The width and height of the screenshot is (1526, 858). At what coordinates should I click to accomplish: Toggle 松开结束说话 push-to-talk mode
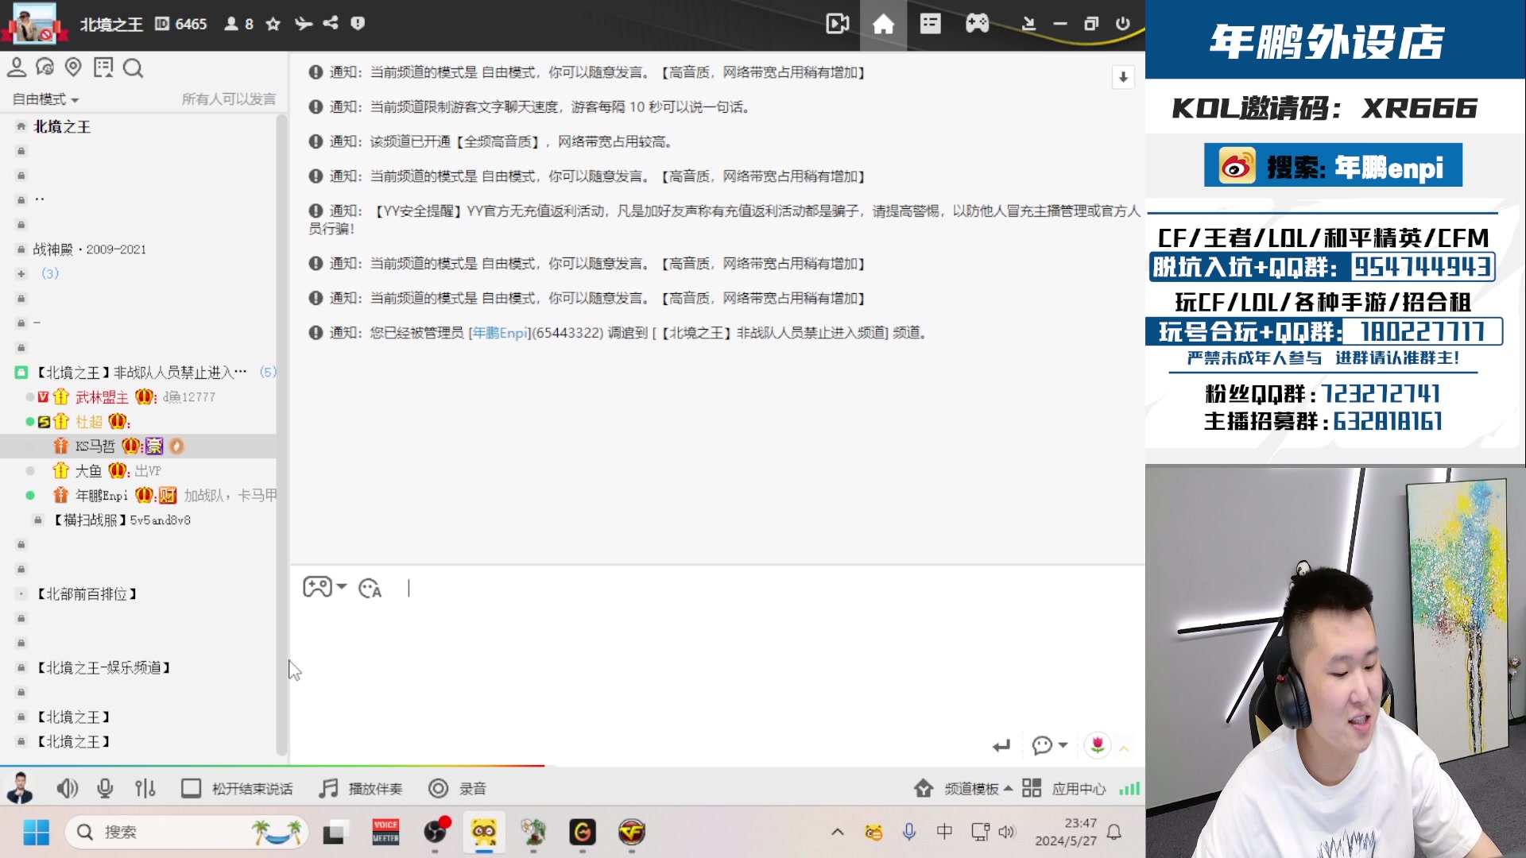(x=237, y=788)
